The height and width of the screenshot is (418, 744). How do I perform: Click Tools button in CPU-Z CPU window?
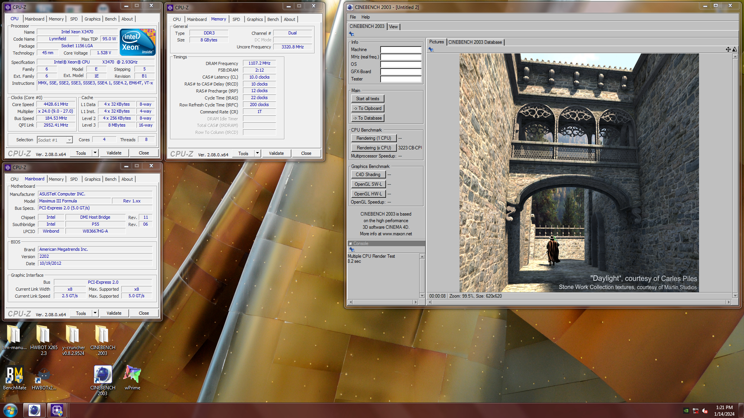coord(81,153)
